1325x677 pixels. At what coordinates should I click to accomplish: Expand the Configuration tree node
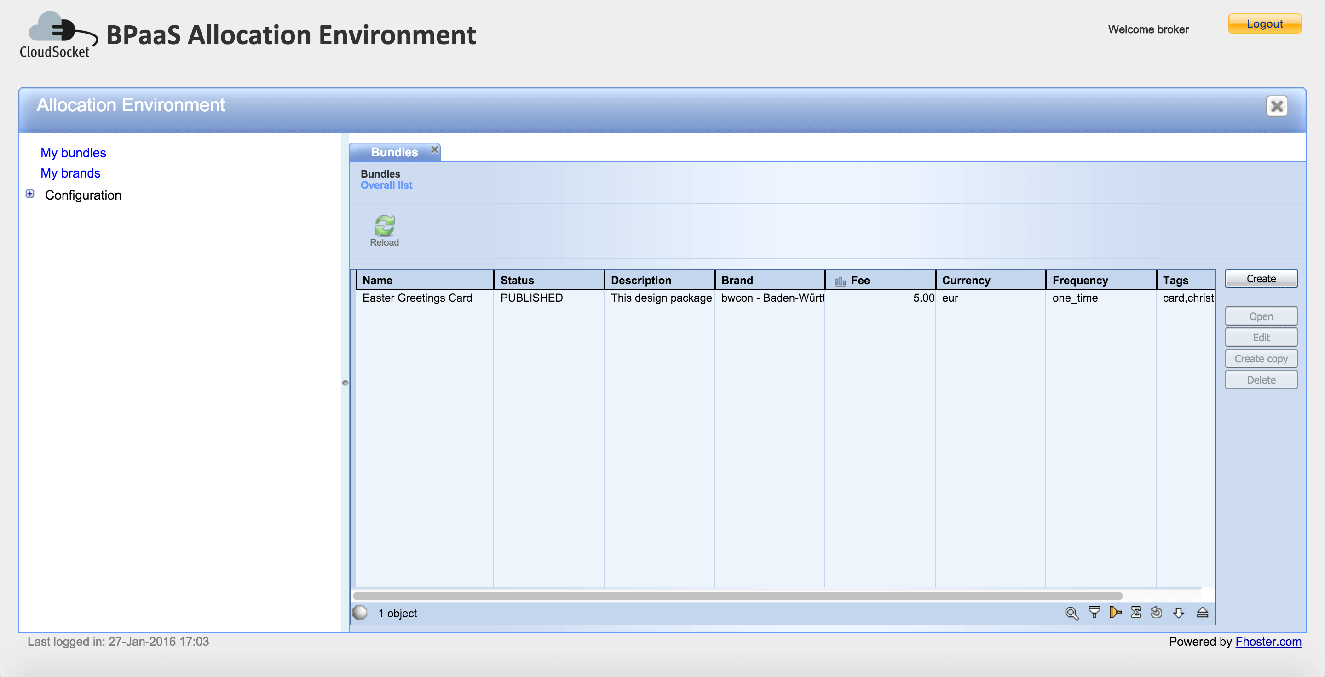pyautogui.click(x=30, y=194)
